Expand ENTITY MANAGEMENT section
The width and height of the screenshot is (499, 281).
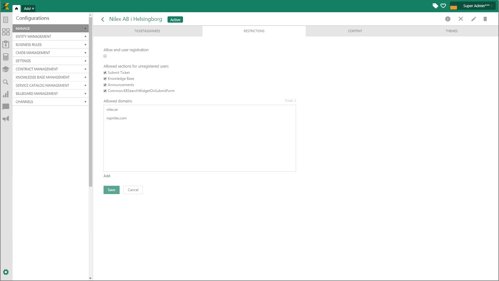[x=51, y=37]
